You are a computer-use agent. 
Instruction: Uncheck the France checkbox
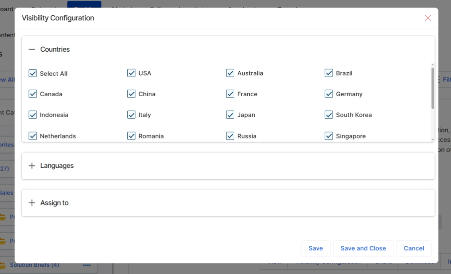pyautogui.click(x=230, y=94)
